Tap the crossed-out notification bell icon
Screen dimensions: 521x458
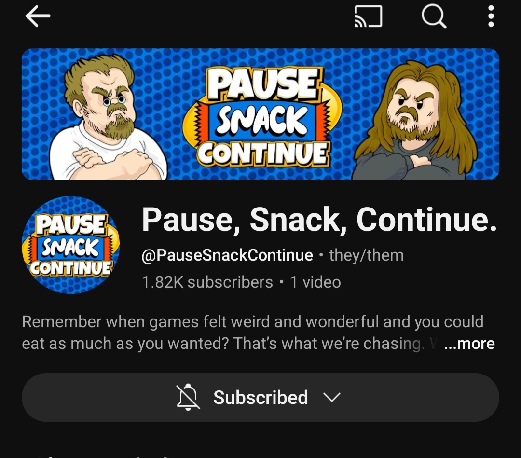pos(188,397)
